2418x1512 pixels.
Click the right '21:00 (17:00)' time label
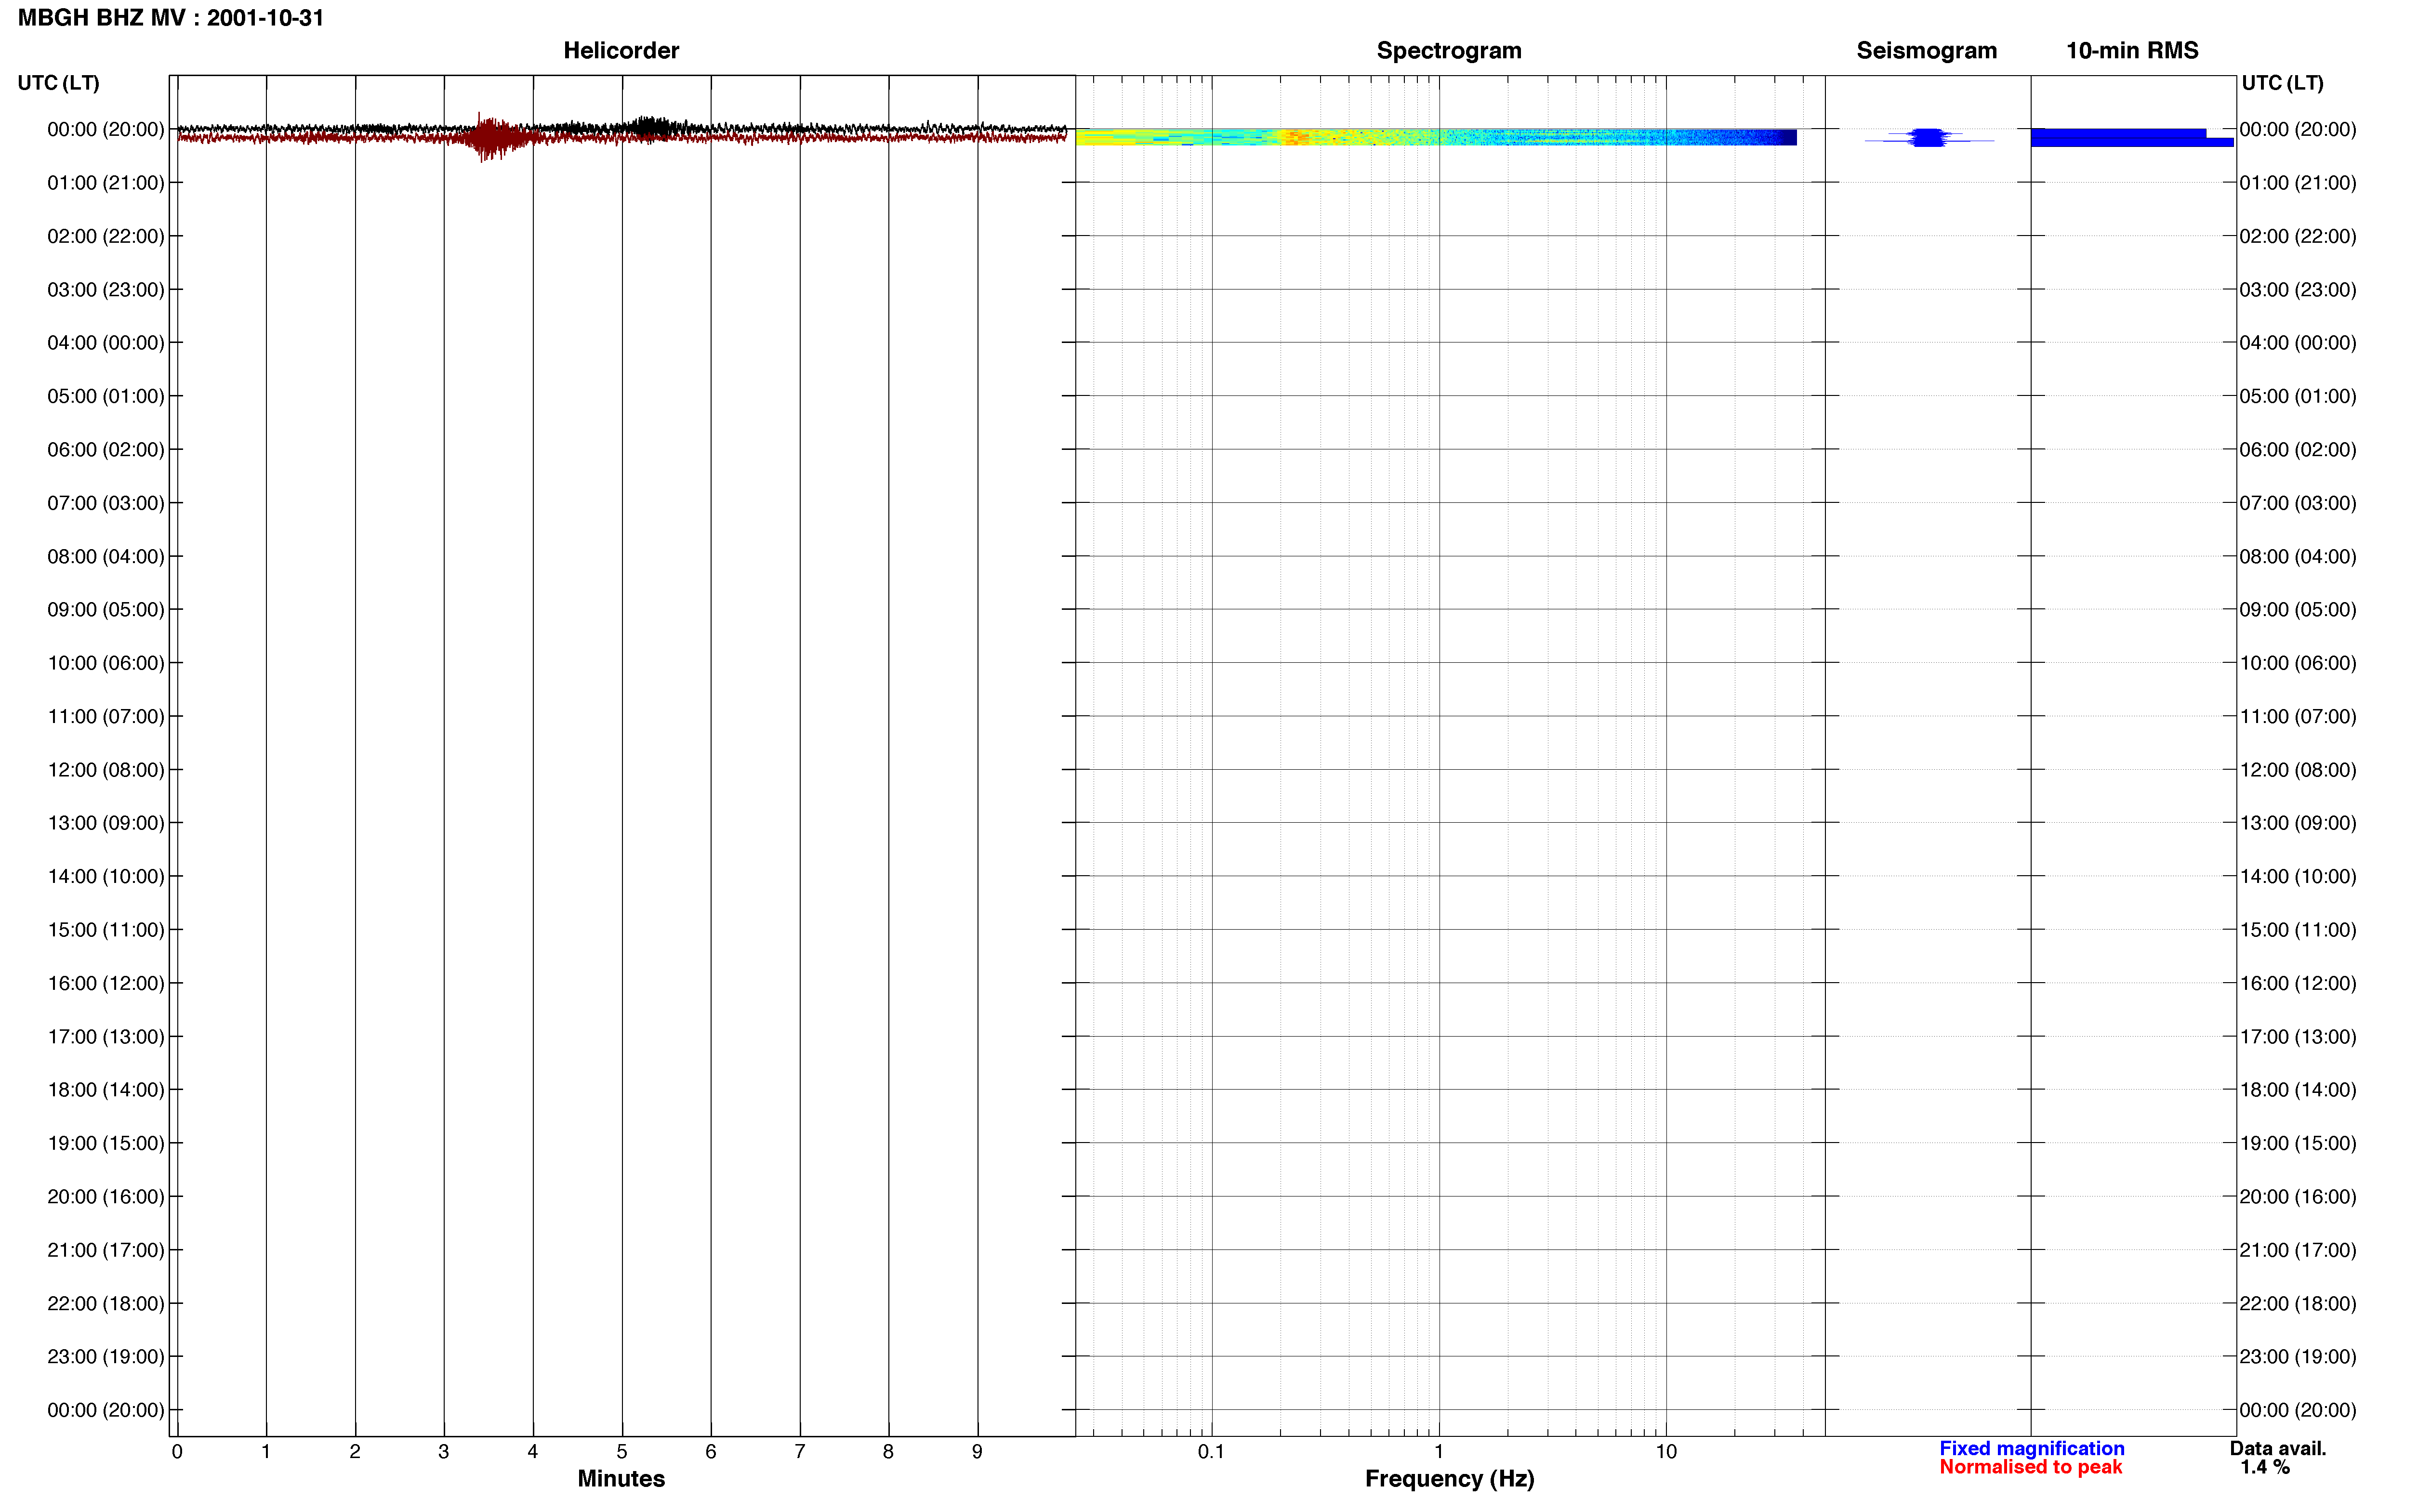point(2298,1250)
